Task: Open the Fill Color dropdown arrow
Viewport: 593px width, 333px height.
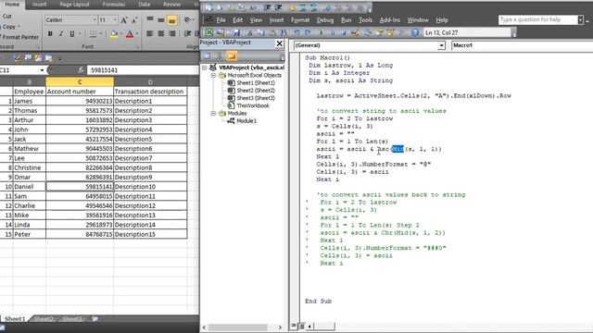Action: (x=120, y=34)
